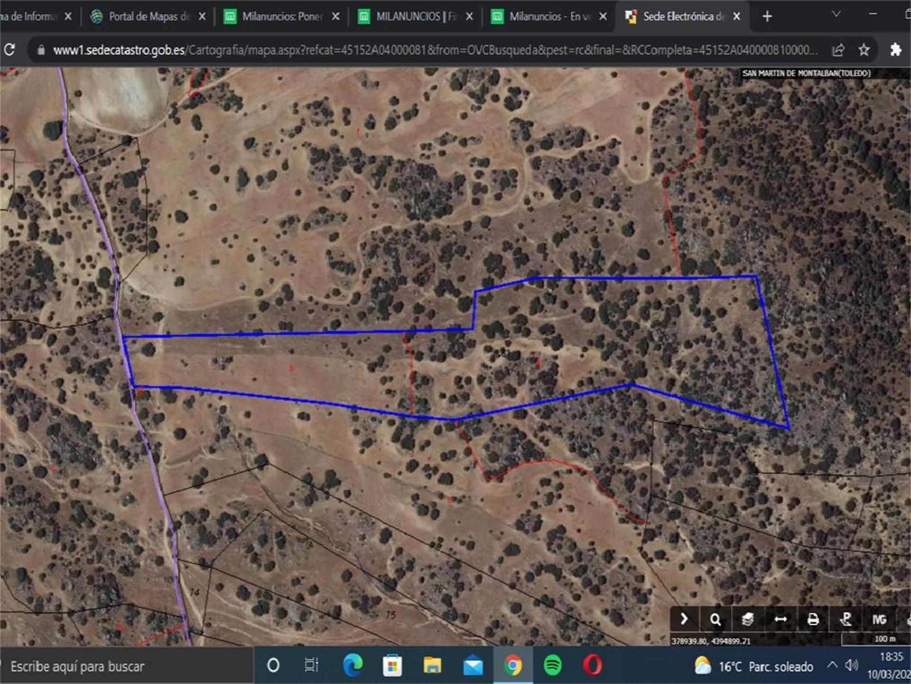911x684 pixels.
Task: Select the parcel query P tool
Action: point(846,619)
